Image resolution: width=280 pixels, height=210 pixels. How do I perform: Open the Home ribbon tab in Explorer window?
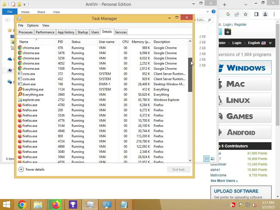tap(25, 12)
